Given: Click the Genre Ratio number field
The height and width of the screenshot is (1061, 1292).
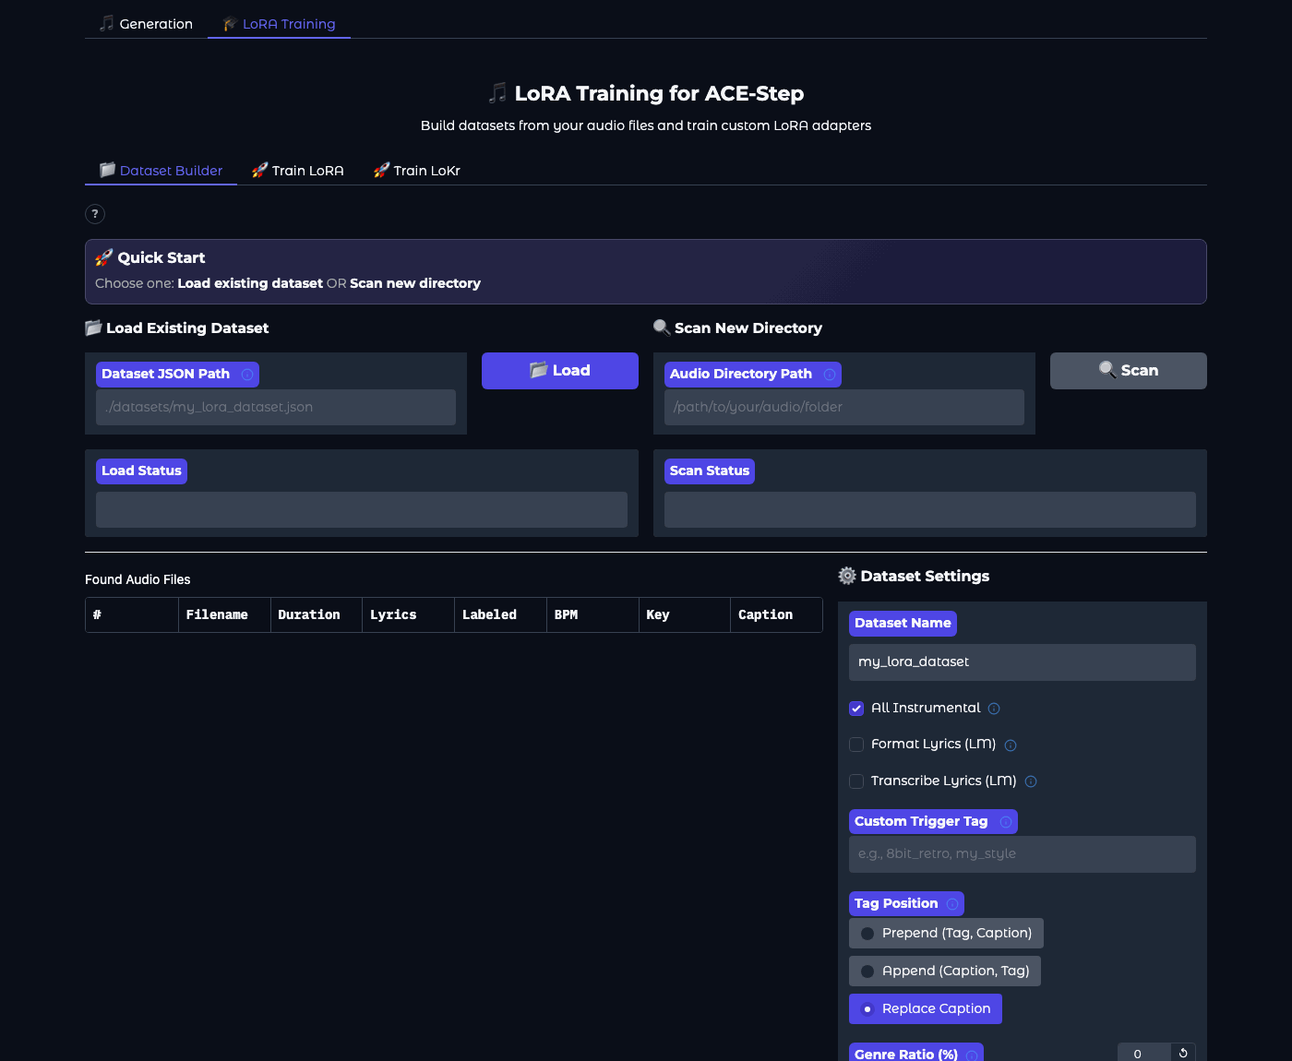Looking at the screenshot, I should tap(1144, 1053).
